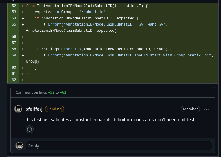The width and height of the screenshot is (221, 157).
Task: Open the comment options three-dot menu
Action: (206, 109)
